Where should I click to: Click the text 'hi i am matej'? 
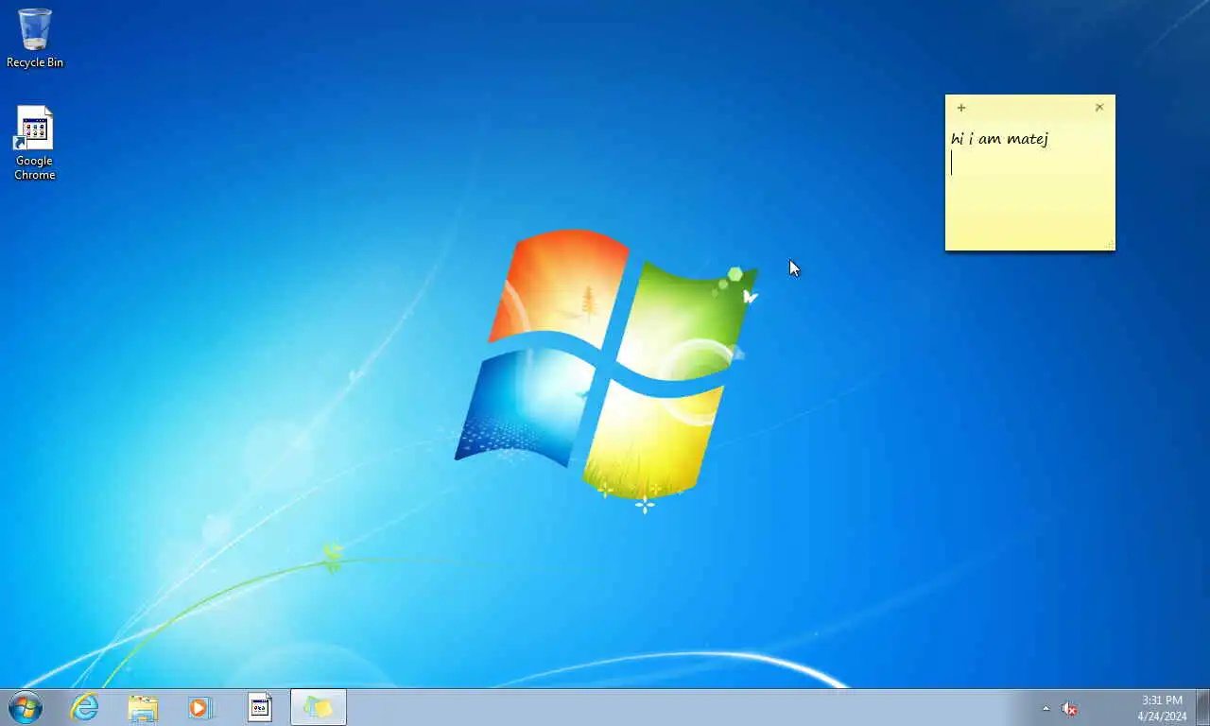coord(999,140)
